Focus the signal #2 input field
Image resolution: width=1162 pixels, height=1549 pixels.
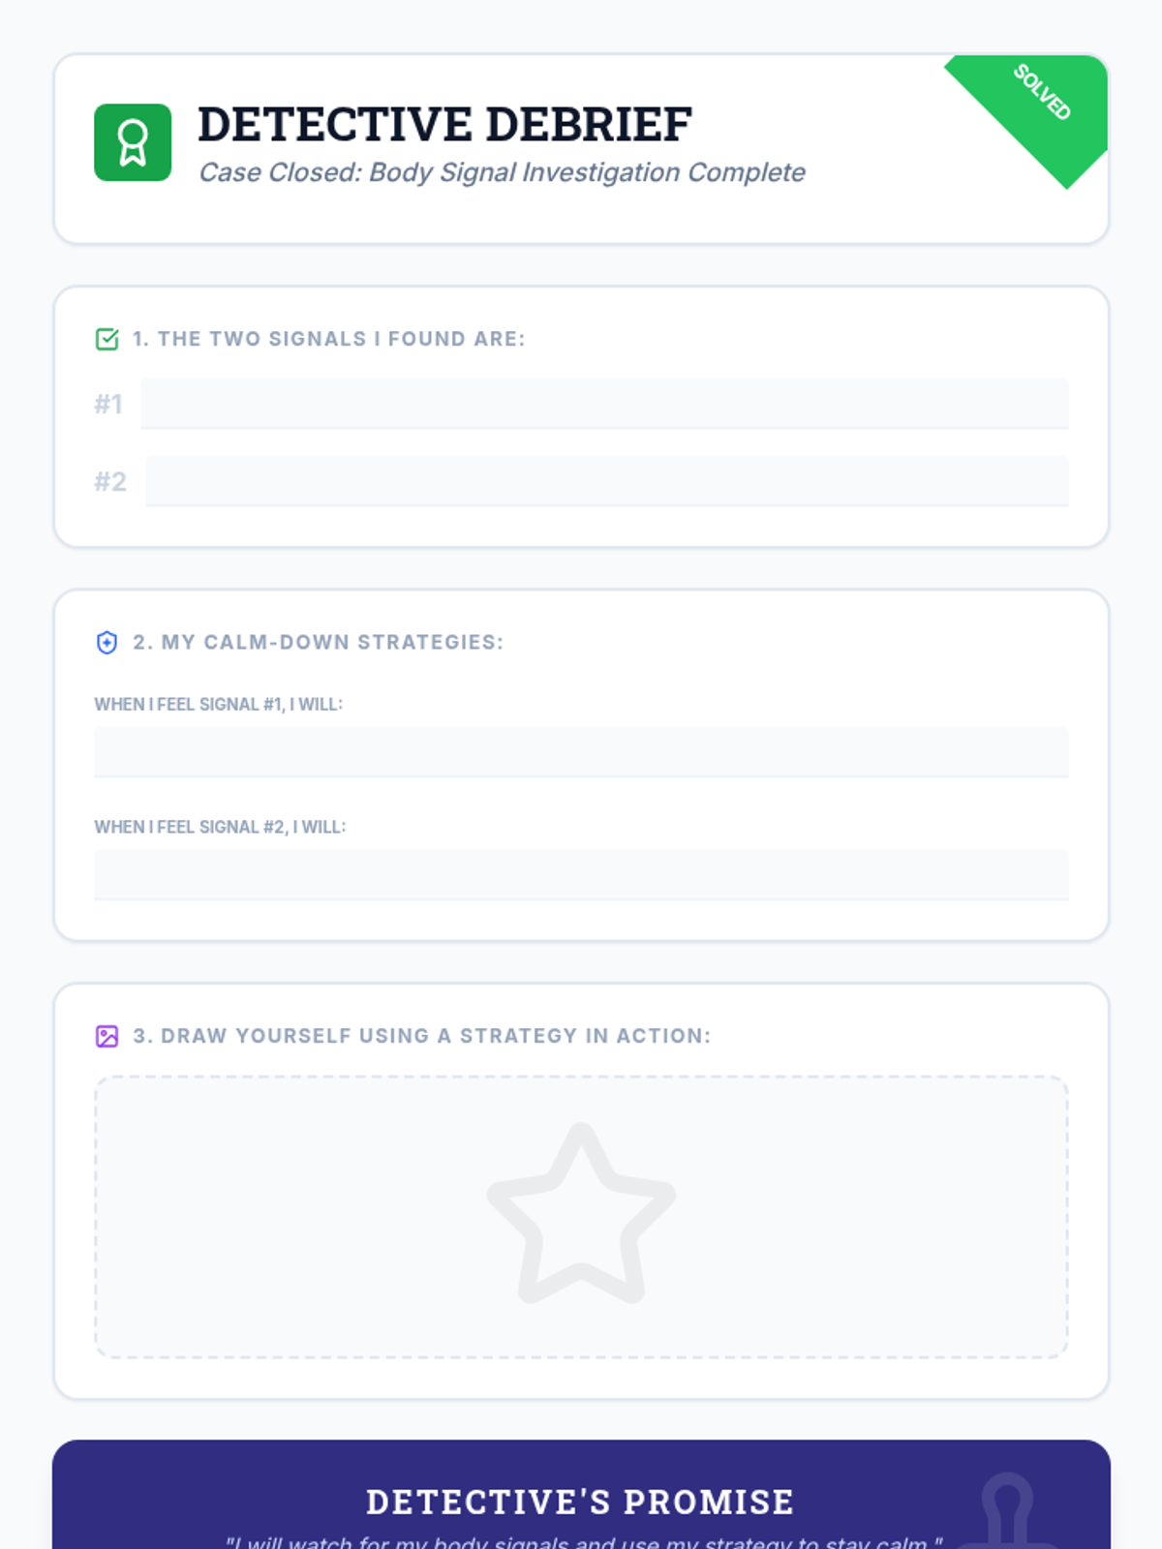pos(606,481)
